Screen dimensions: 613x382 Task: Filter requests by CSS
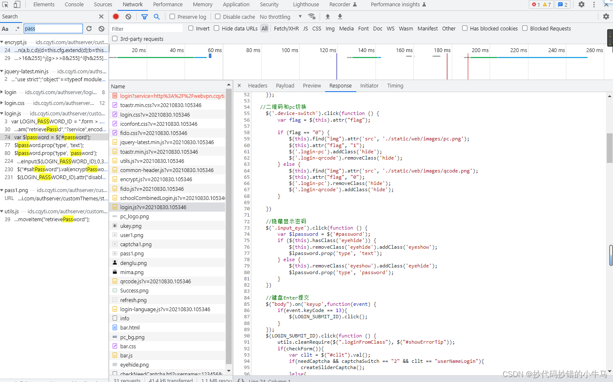317,29
